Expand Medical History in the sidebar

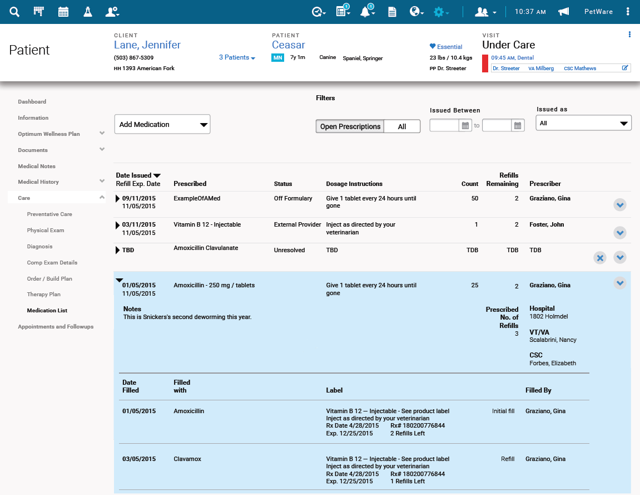tap(102, 181)
